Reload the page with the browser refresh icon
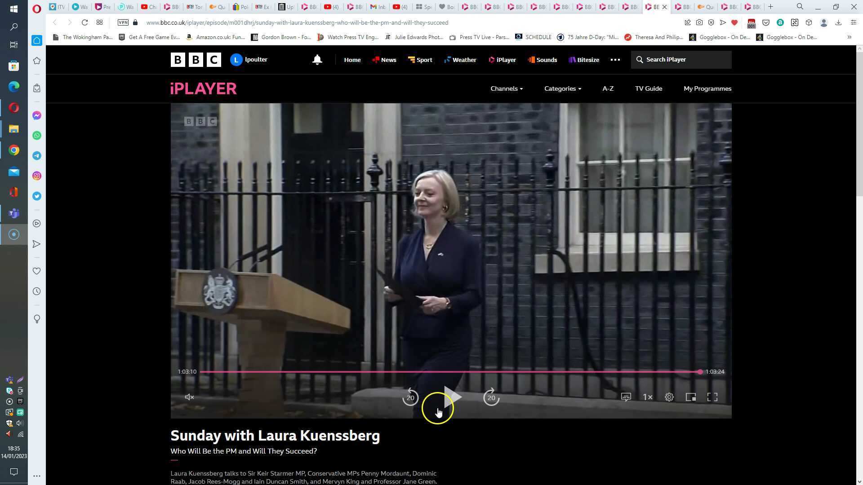The image size is (863, 485). click(85, 22)
